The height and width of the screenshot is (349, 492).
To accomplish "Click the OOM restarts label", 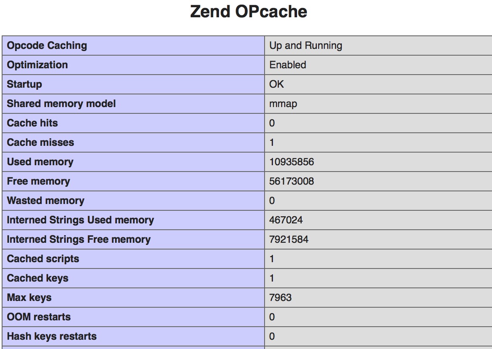I will pos(38,317).
